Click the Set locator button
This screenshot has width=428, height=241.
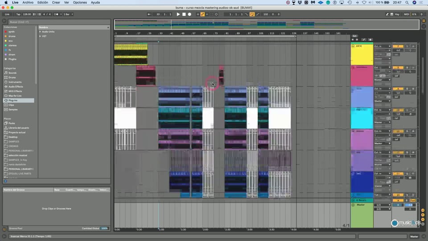pos(354,36)
